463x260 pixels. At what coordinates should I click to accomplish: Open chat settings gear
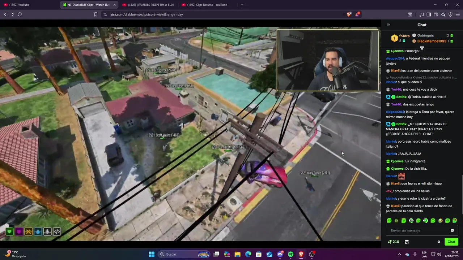coord(439,242)
